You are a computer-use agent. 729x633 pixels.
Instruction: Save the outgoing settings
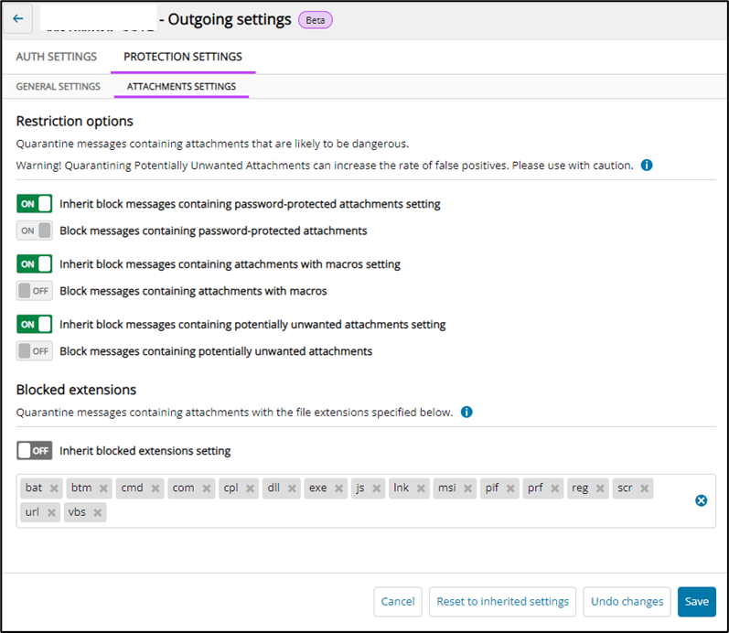tap(696, 601)
